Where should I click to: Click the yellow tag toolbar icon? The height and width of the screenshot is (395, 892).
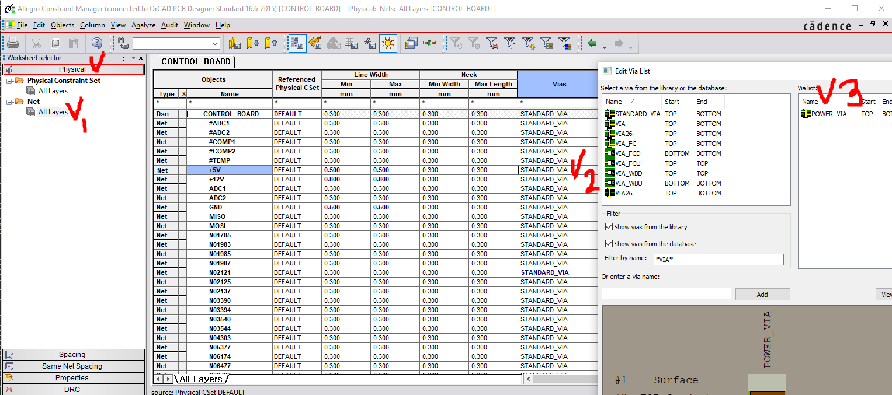coord(315,43)
